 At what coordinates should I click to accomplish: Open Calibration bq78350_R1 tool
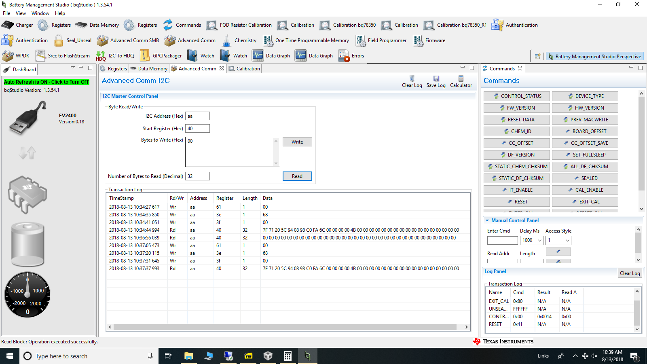click(x=455, y=25)
